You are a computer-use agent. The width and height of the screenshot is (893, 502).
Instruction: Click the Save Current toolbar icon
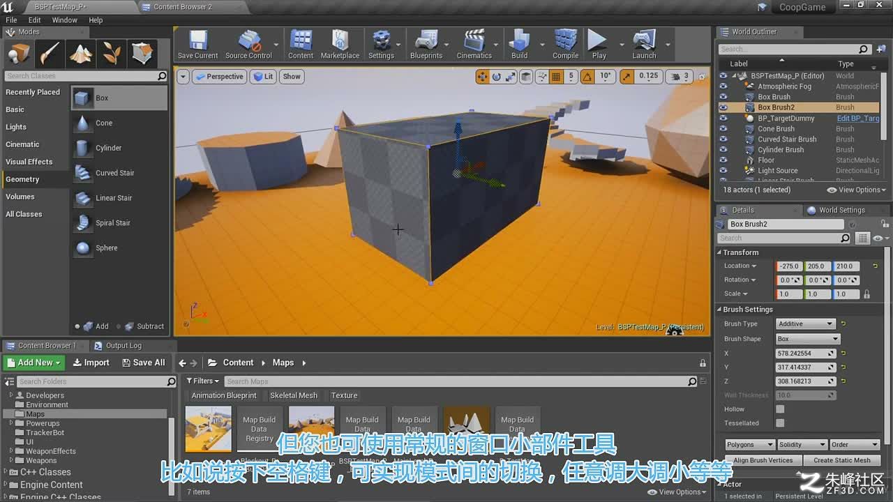pos(197,45)
